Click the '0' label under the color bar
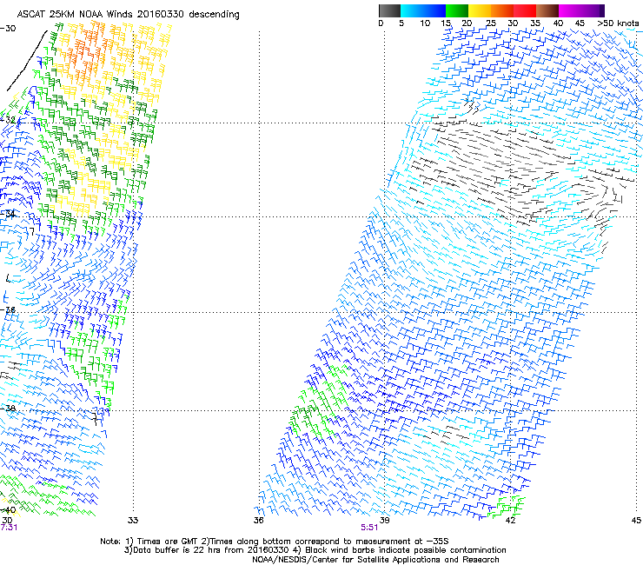 point(381,23)
